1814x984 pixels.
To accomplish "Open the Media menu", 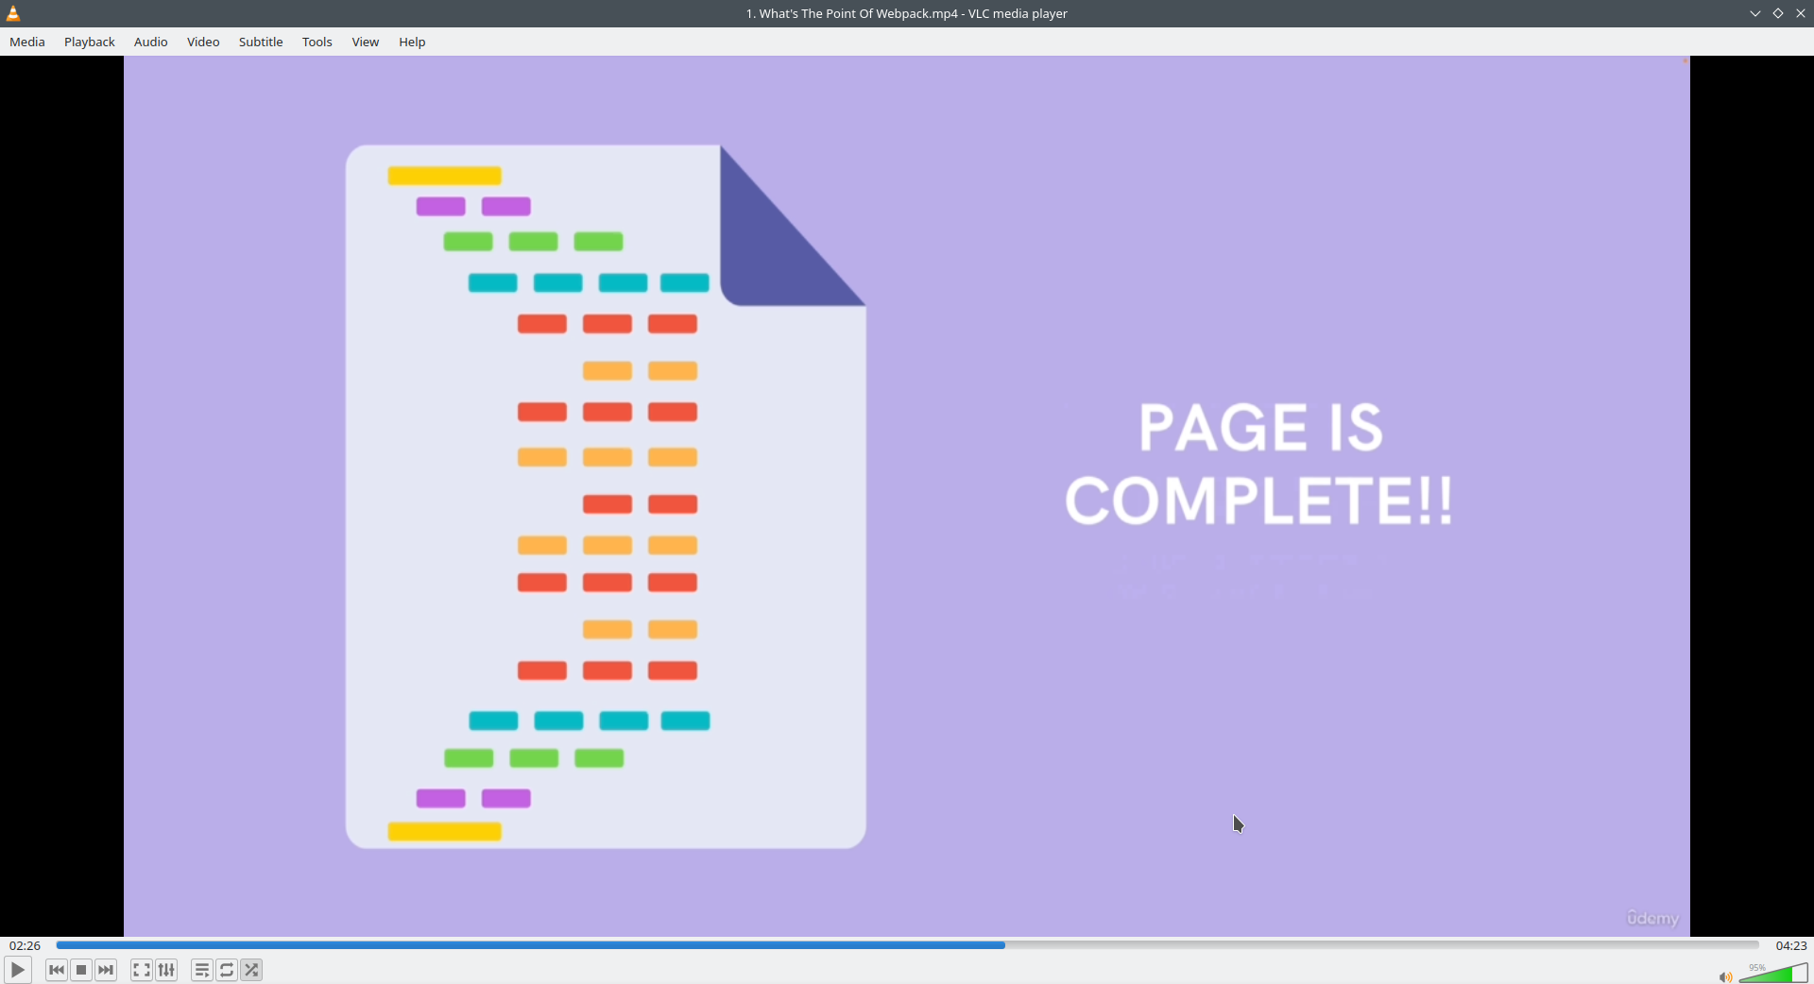I will point(27,42).
